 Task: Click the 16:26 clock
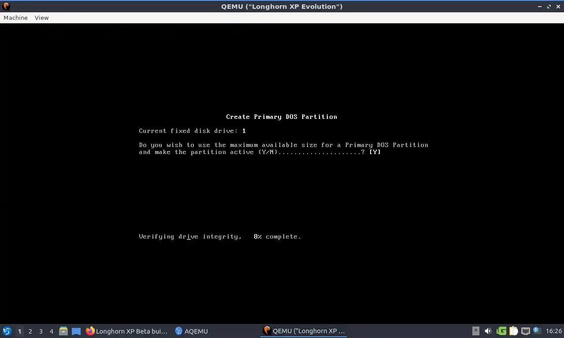click(x=554, y=331)
